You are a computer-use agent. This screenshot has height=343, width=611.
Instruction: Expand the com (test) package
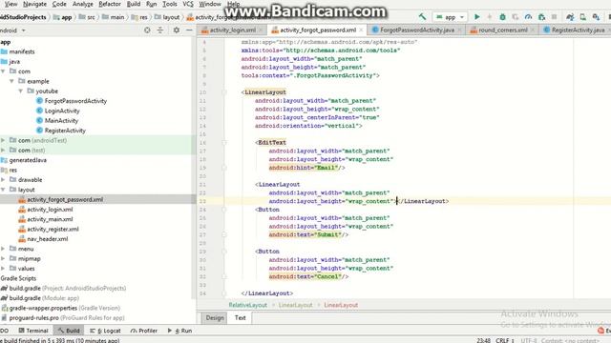point(3,151)
